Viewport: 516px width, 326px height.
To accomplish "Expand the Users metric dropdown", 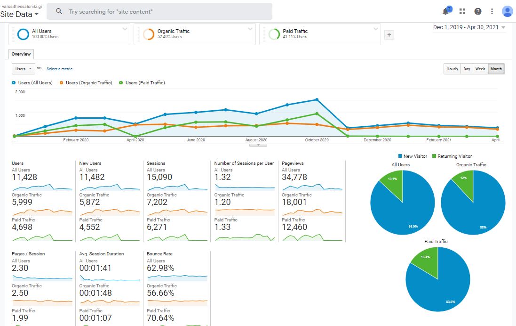I will [x=24, y=69].
